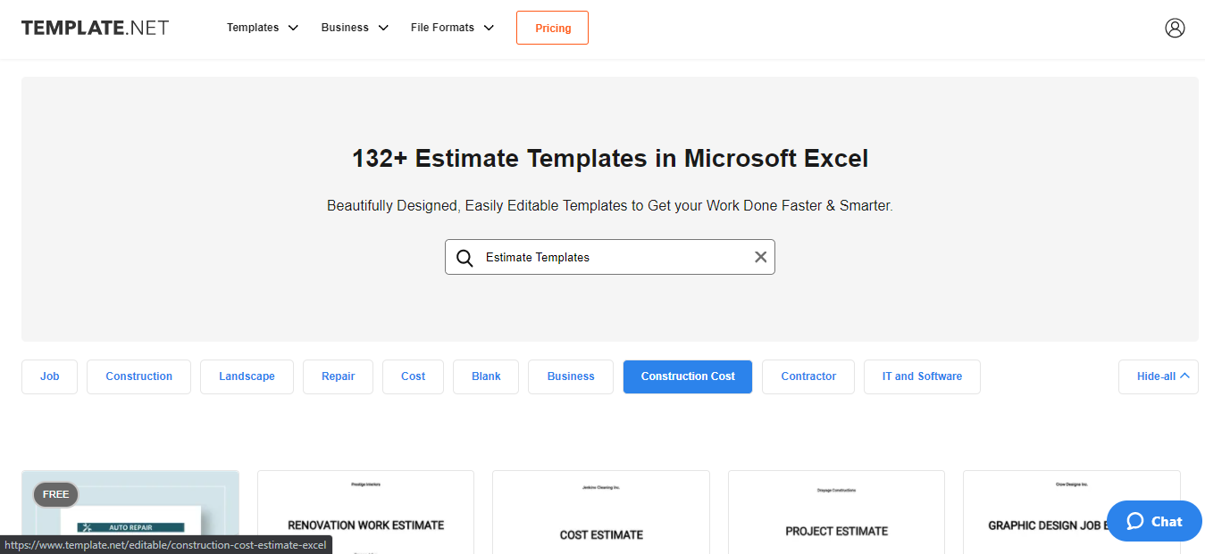Select the Blank category filter
Viewport: 1205px width, 554px height.
pyautogui.click(x=486, y=376)
